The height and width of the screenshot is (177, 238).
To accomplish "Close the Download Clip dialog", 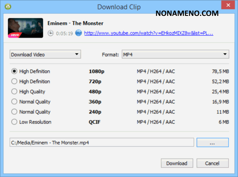I will [228, 5].
